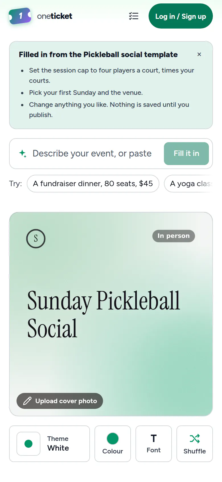Click the oneticket brand name text

pyautogui.click(x=55, y=16)
